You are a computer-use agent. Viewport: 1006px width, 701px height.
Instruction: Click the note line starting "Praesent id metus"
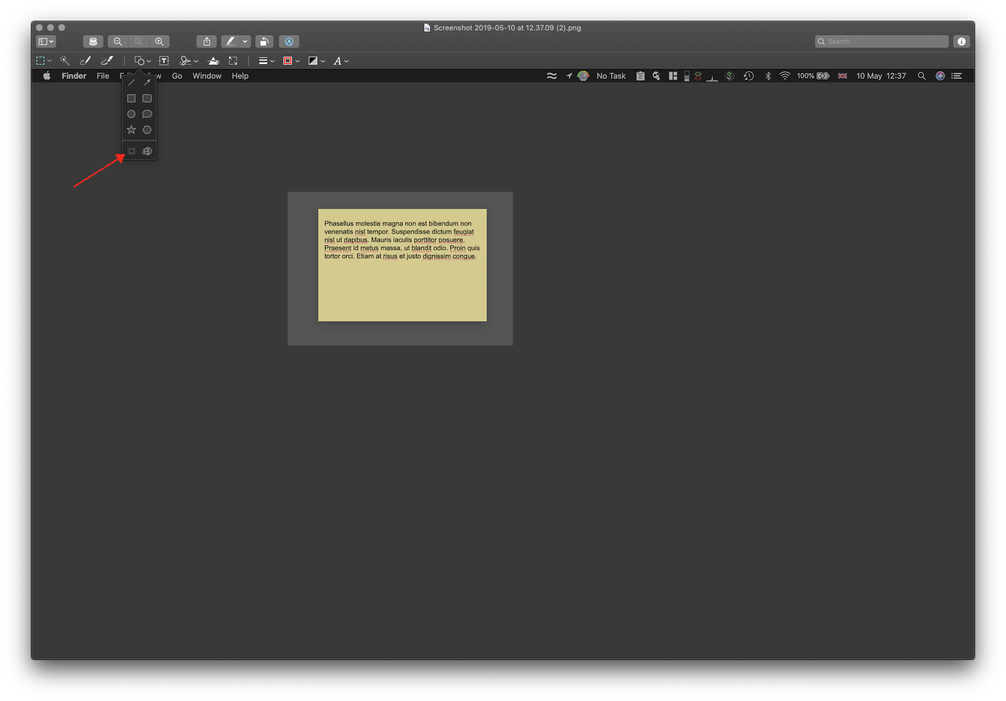402,248
